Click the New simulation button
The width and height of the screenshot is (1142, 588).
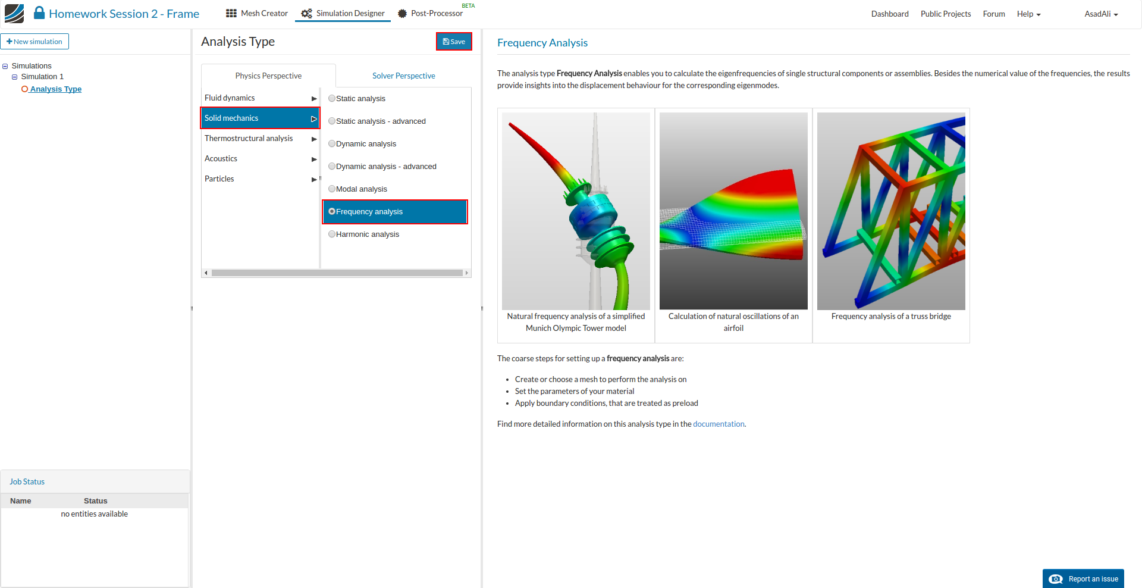click(34, 41)
